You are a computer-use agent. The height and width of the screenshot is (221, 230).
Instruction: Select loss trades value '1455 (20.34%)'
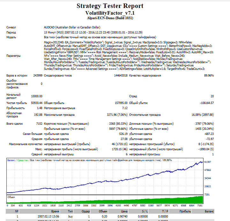204,129
